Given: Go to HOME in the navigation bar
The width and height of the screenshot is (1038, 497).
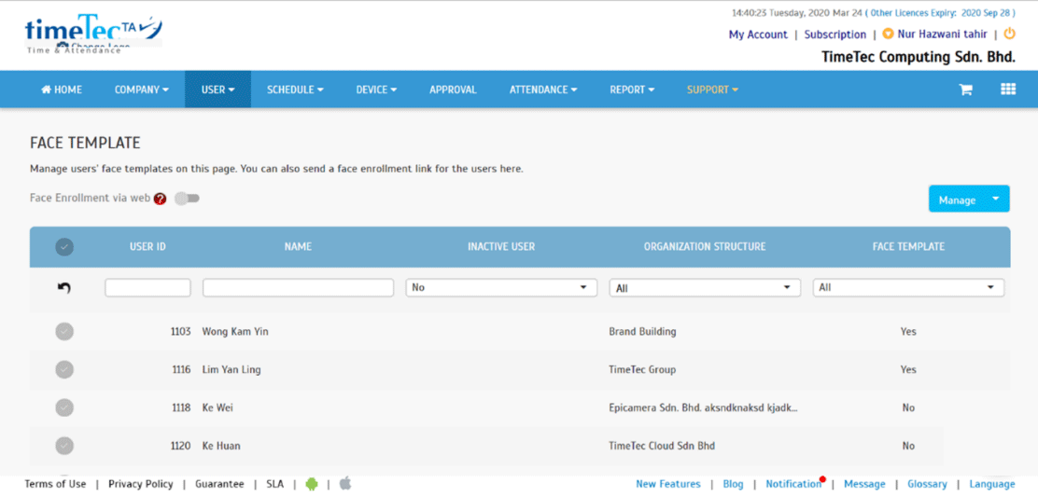Looking at the screenshot, I should [62, 90].
